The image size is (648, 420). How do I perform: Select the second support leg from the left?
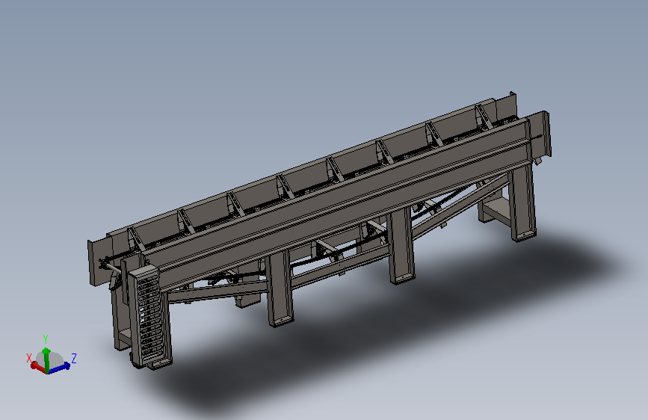coord(280,288)
